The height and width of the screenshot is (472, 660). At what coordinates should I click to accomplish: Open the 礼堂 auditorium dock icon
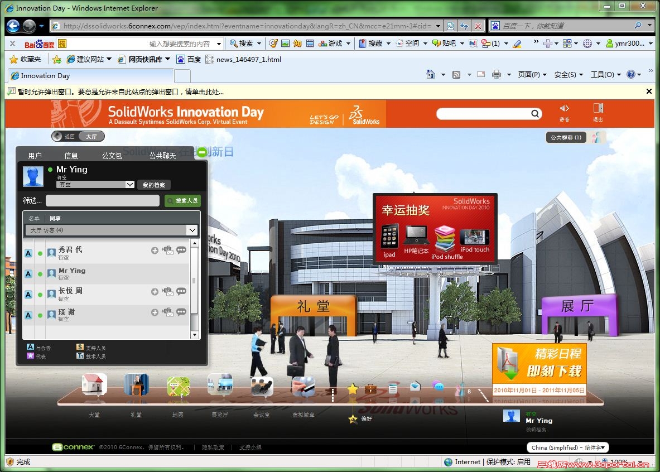pyautogui.click(x=136, y=384)
